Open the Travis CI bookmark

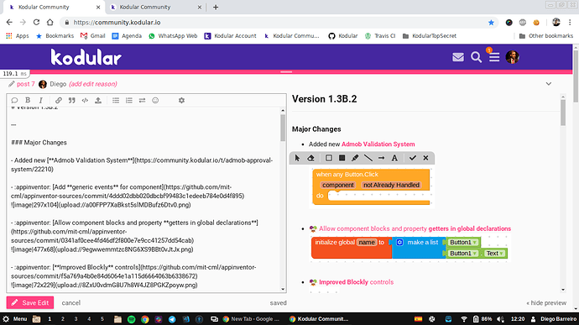coord(380,36)
